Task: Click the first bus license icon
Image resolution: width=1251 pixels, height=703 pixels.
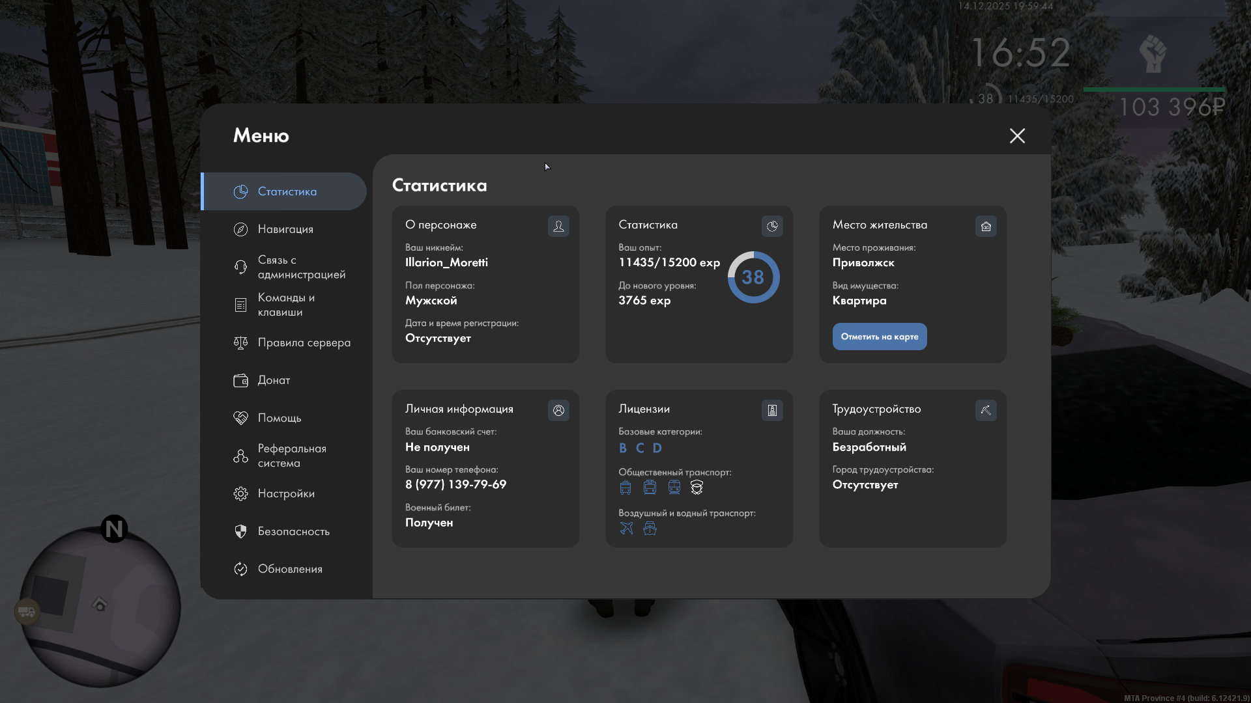Action: click(625, 487)
